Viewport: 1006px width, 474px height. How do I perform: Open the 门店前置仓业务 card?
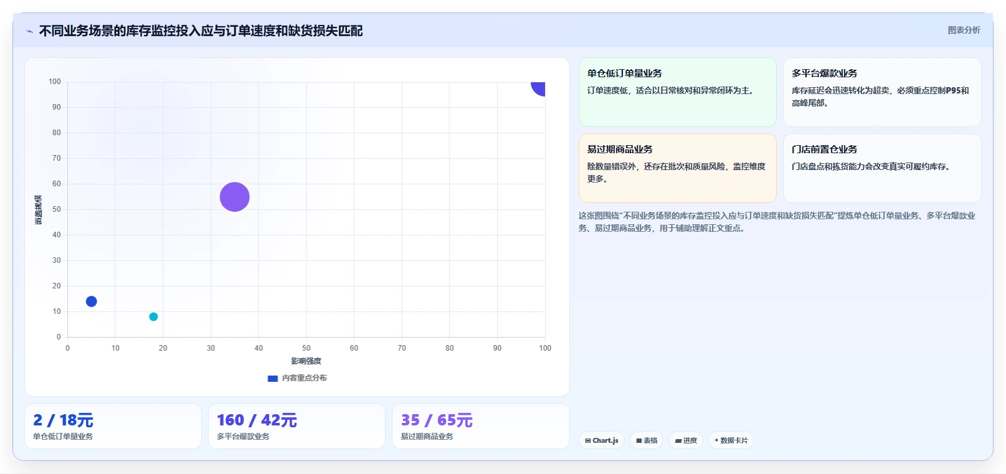click(x=882, y=168)
